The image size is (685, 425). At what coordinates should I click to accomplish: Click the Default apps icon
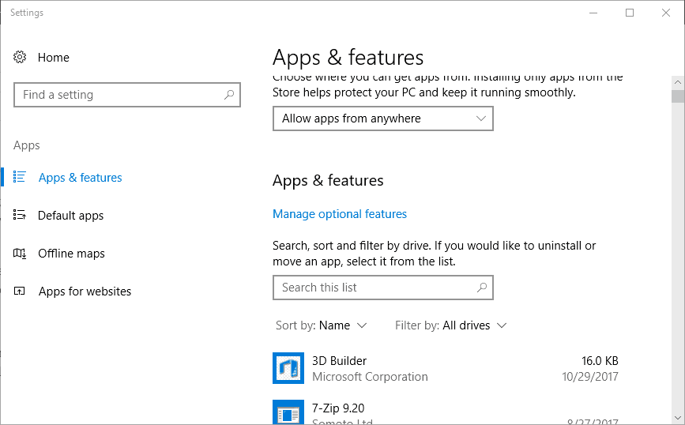coord(20,214)
